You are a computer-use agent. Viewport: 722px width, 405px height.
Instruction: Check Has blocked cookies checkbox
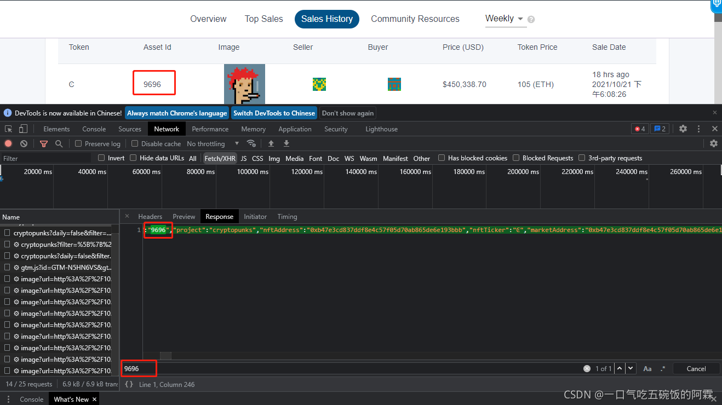click(442, 158)
